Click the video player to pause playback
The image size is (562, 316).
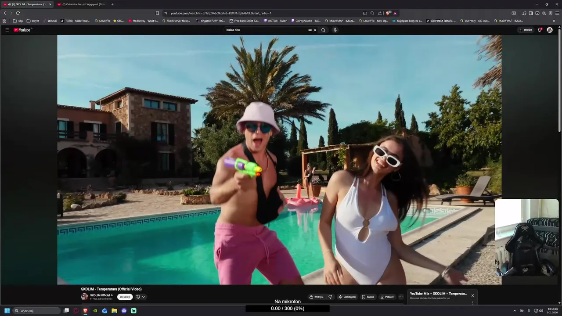click(x=279, y=160)
